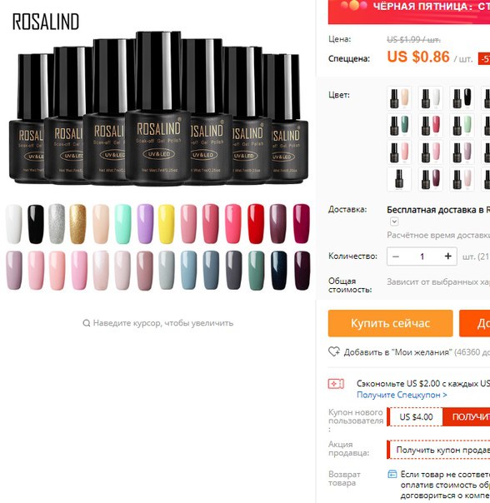Screen dimensions: 490x503
Task: Click Добавить в Мои желания link
Action: click(397, 352)
